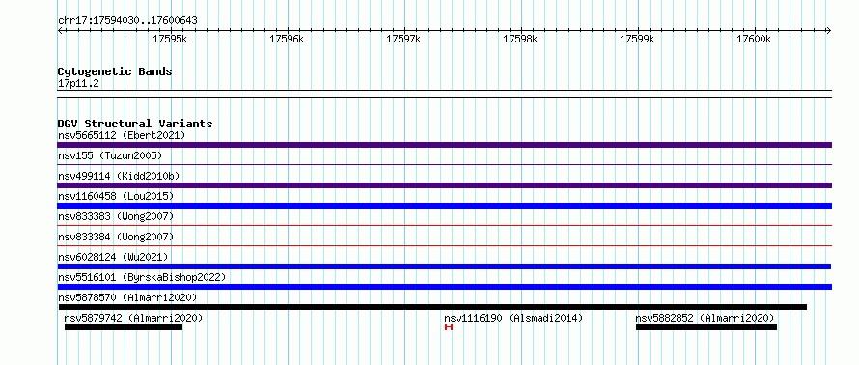
Task: Select the purple bar for nsv5665112
Action: pos(444,145)
